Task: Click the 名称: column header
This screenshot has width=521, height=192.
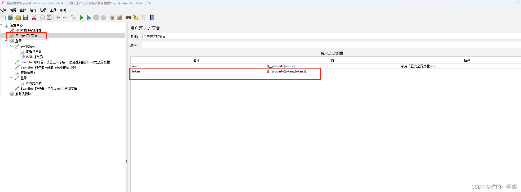Action: pyautogui.click(x=198, y=60)
